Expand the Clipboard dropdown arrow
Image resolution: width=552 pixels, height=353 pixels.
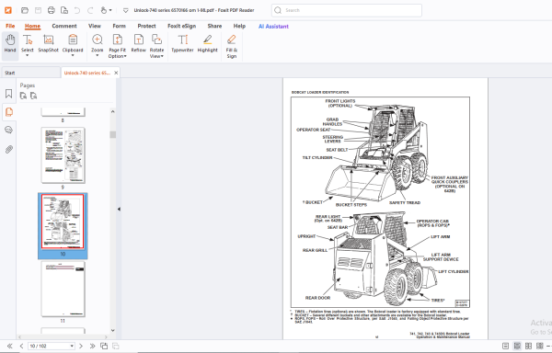(x=73, y=55)
